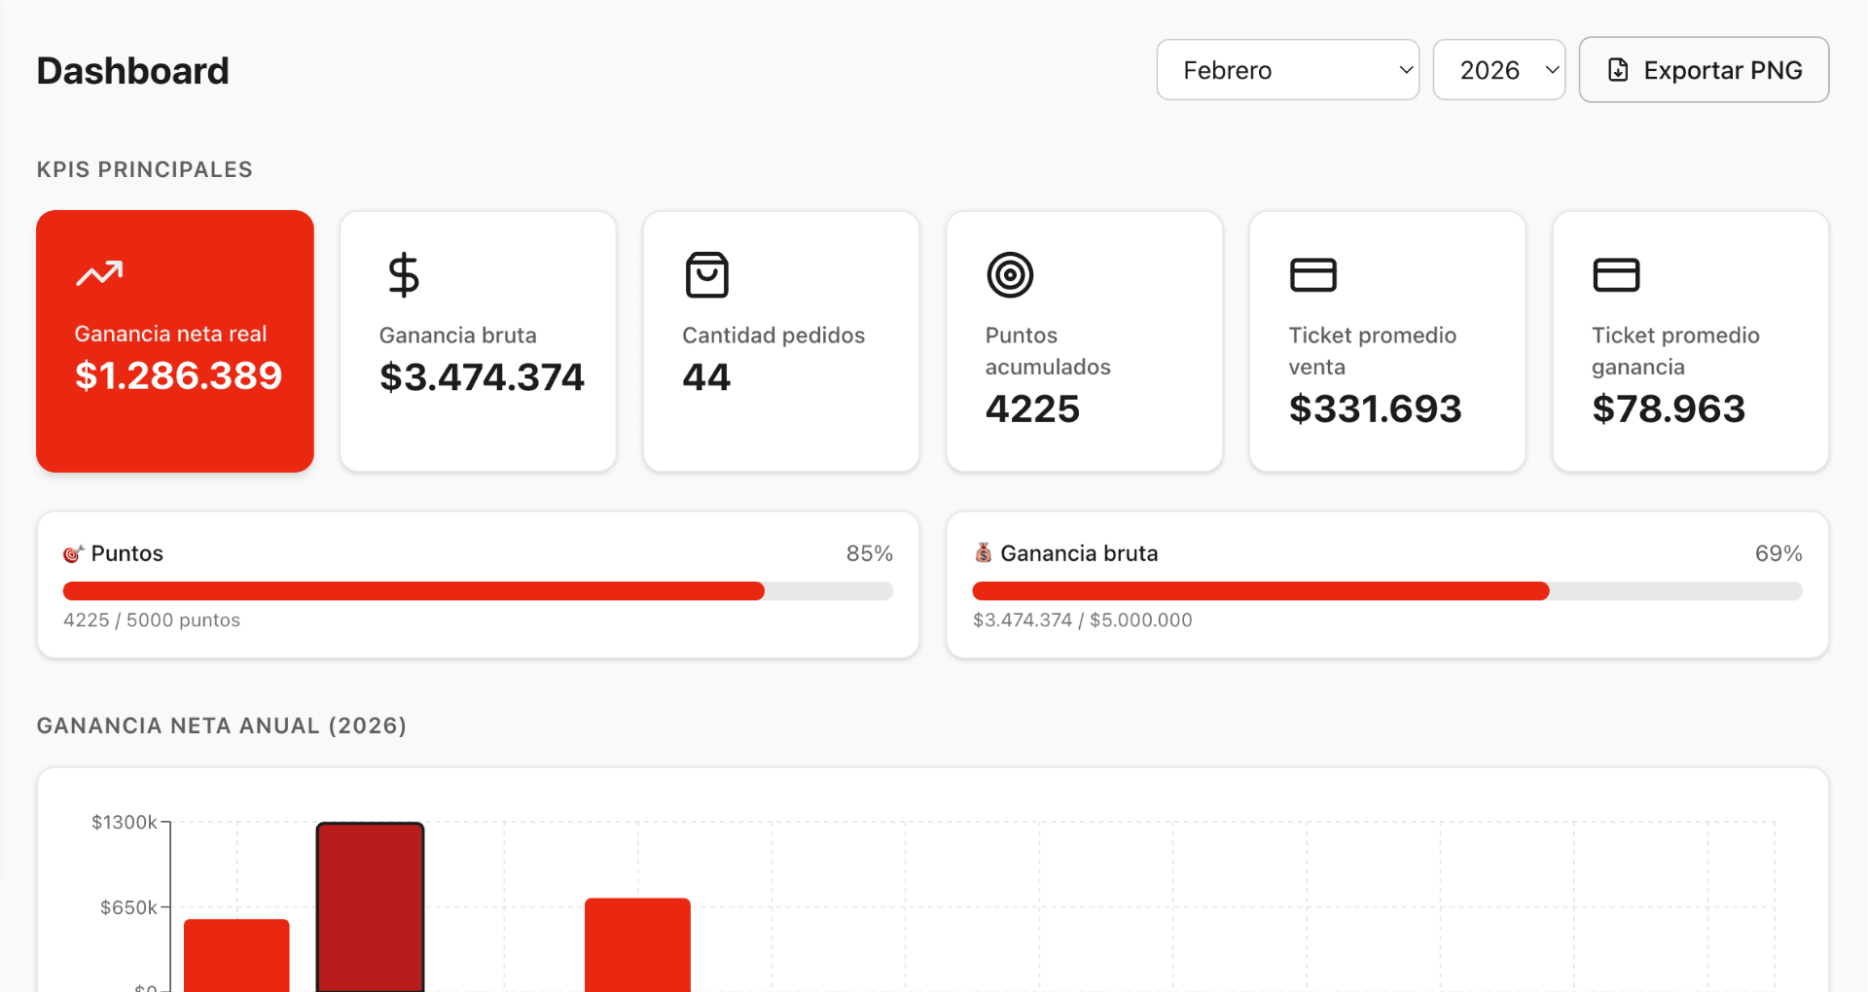
Task: Click the trending-up arrow icon on Ganancia neta real
Action: (99, 273)
